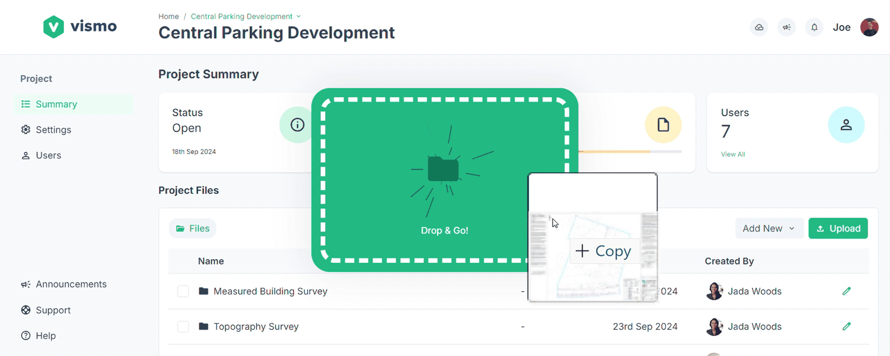Click the Status info icon

tap(298, 125)
